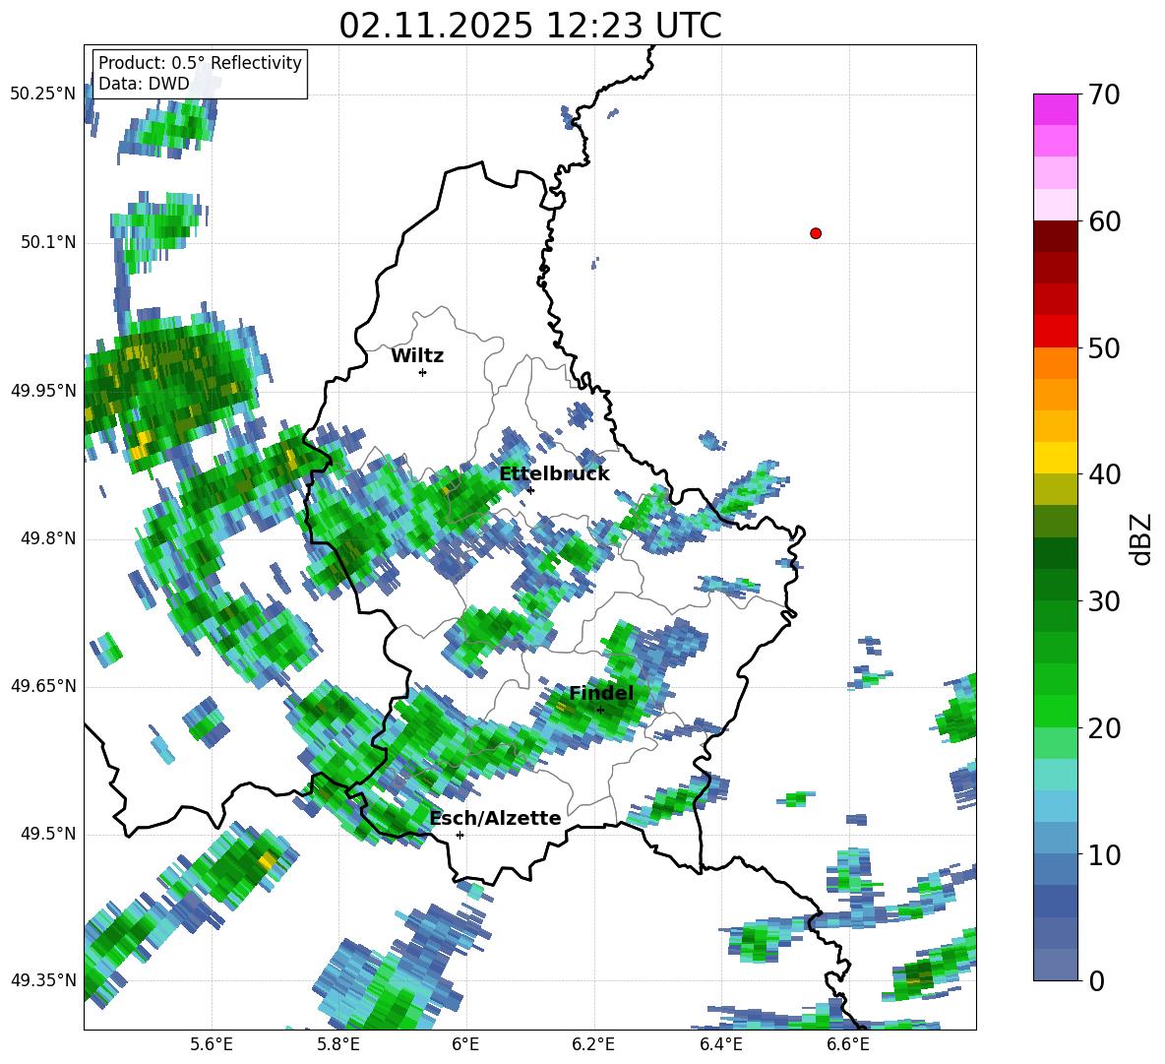Click the 6°E longitude label
1165x1064 pixels.
point(465,1044)
